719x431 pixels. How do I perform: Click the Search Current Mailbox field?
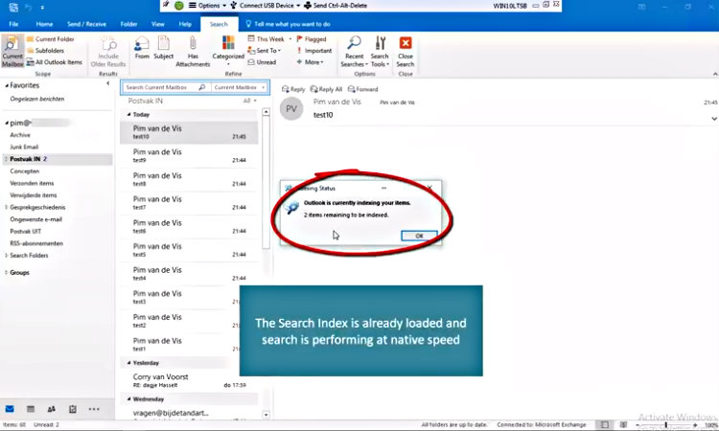161,87
